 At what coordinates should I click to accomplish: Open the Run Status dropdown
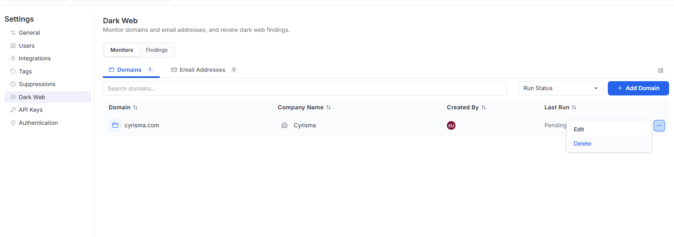[561, 89]
